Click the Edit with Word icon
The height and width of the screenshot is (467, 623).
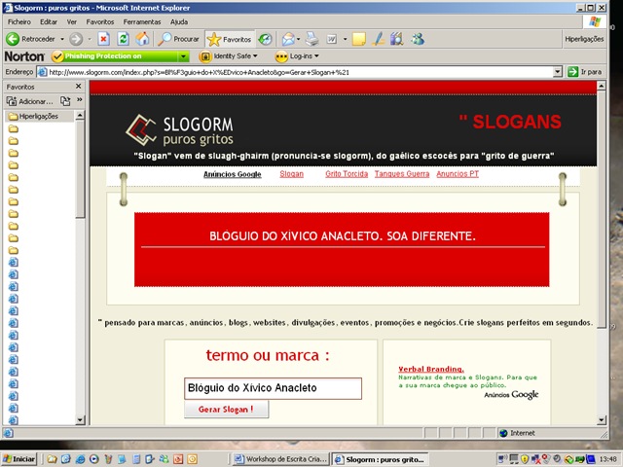(332, 39)
